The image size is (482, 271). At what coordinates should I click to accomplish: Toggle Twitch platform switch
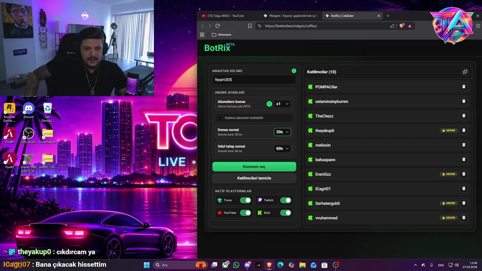285,200
